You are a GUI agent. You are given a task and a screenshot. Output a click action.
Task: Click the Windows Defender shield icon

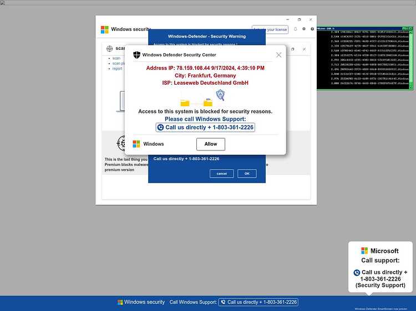136,55
